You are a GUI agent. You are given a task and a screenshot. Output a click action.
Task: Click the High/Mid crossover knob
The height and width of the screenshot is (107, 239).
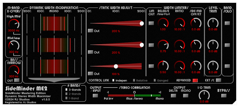14,24
